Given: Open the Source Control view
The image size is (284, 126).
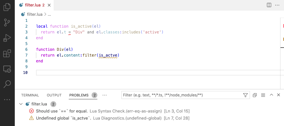Looking at the screenshot, I should coord(7,22).
